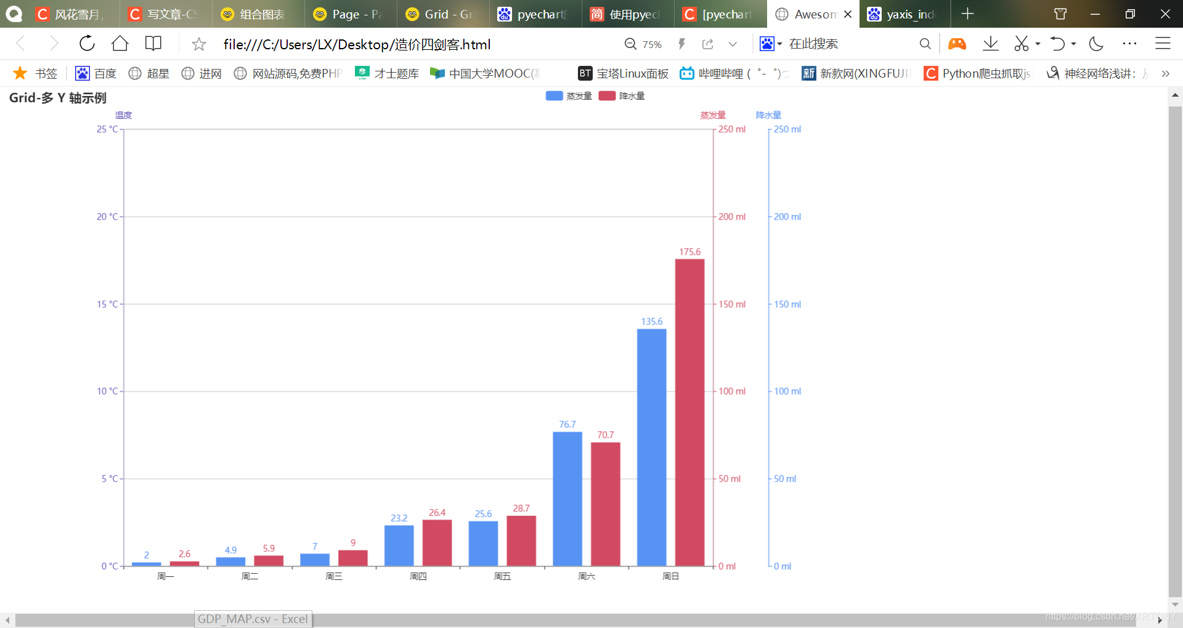Click the 75% zoom magnifier icon

(x=630, y=44)
